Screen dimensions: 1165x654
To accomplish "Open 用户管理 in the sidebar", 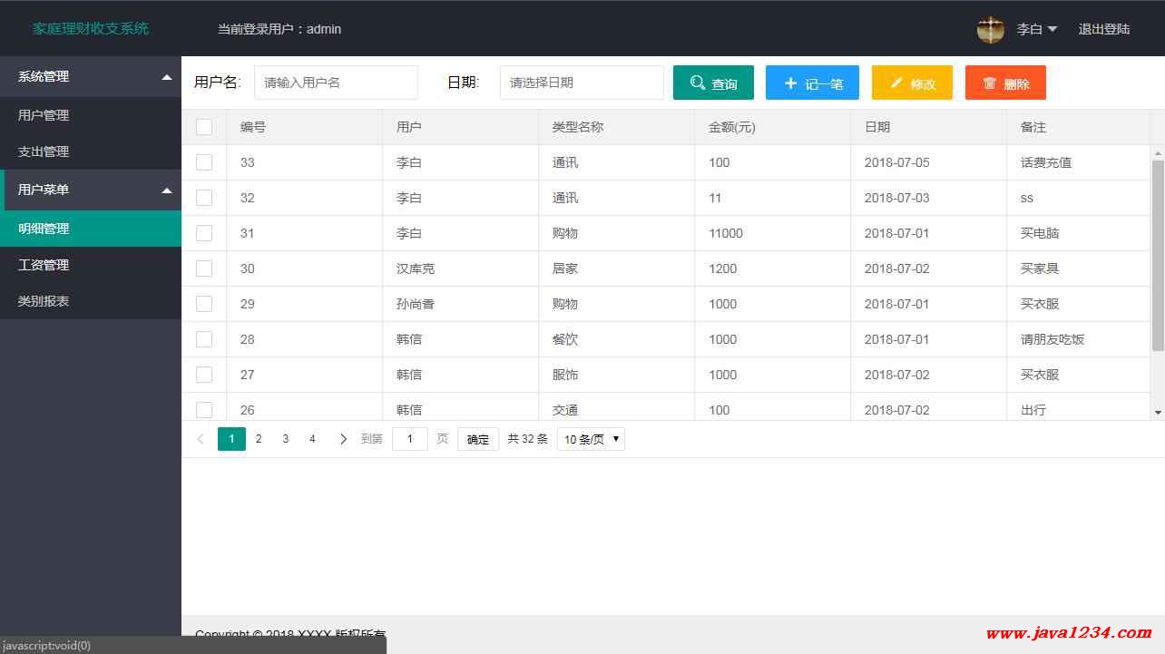I will [x=91, y=115].
